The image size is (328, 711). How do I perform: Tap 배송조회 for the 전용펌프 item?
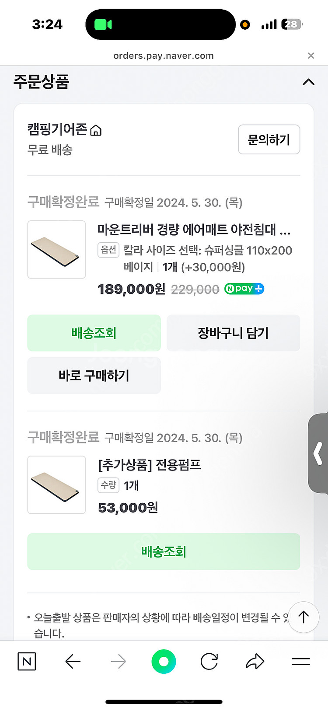click(x=164, y=551)
